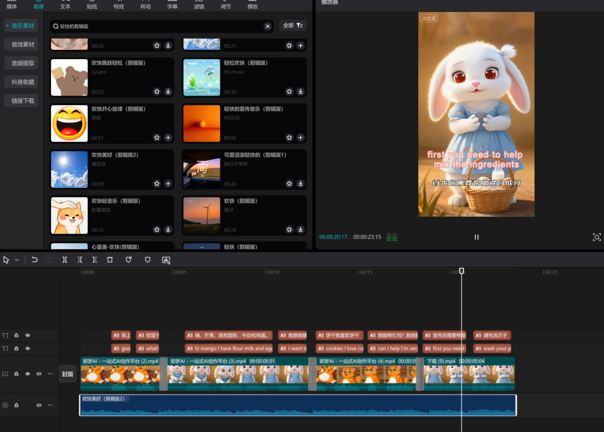The width and height of the screenshot is (604, 432).
Task: Undo the last edit
Action: click(x=35, y=260)
